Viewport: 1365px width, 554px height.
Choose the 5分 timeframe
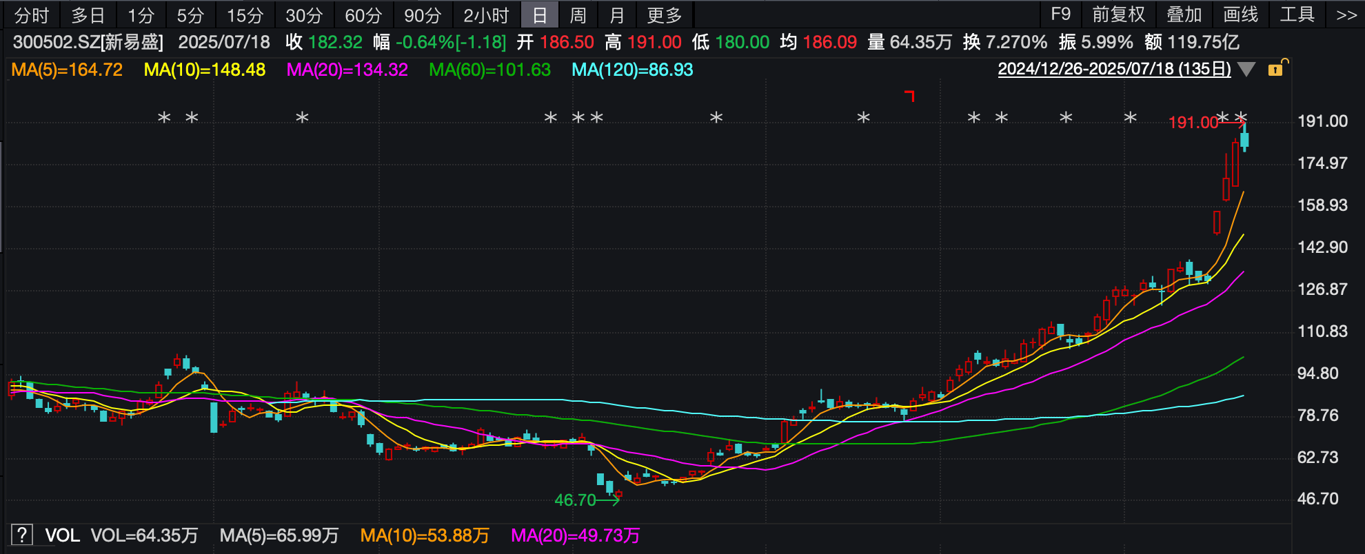pos(191,14)
